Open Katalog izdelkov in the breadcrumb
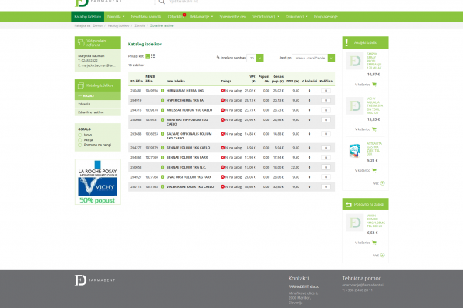The image size is (463, 308). tap(118, 26)
